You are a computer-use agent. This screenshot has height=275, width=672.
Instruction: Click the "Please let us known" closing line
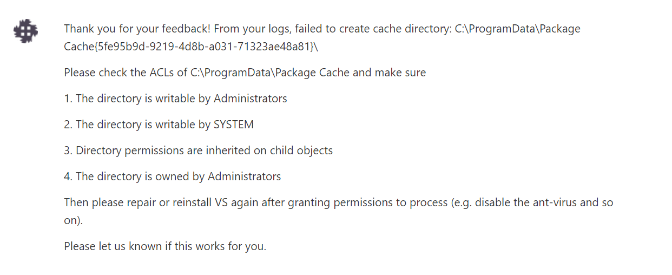tap(165, 246)
